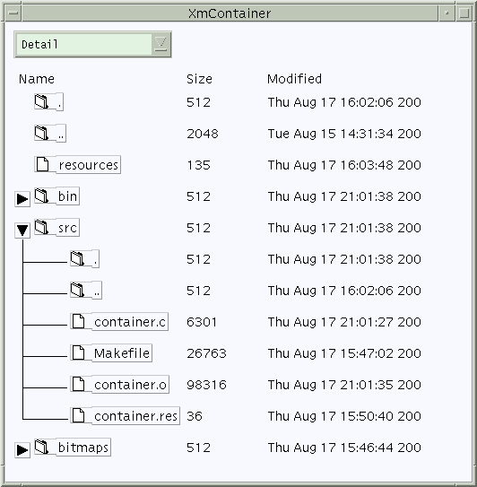This screenshot has width=477, height=487.
Task: Click the Makefile document icon
Action: 78,352
